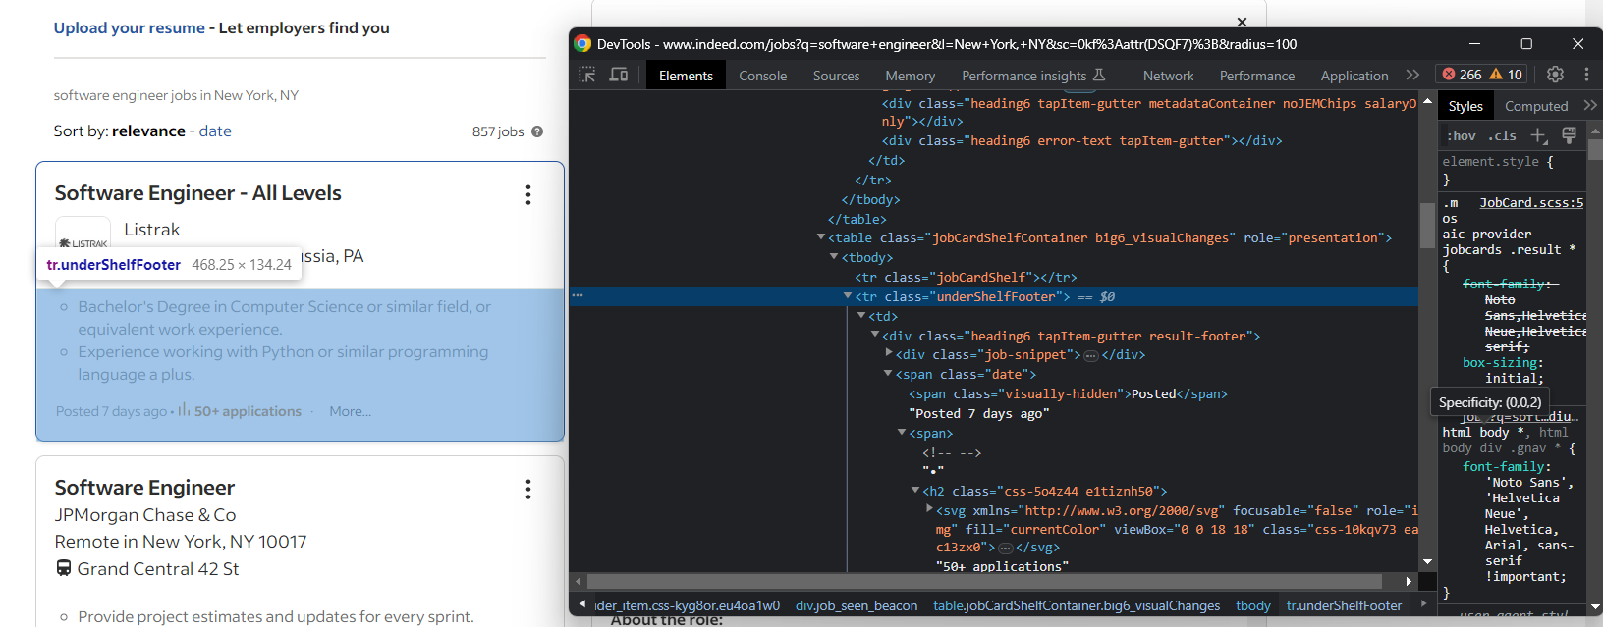Open the Console tab
The height and width of the screenshot is (627, 1603).
pyautogui.click(x=763, y=76)
